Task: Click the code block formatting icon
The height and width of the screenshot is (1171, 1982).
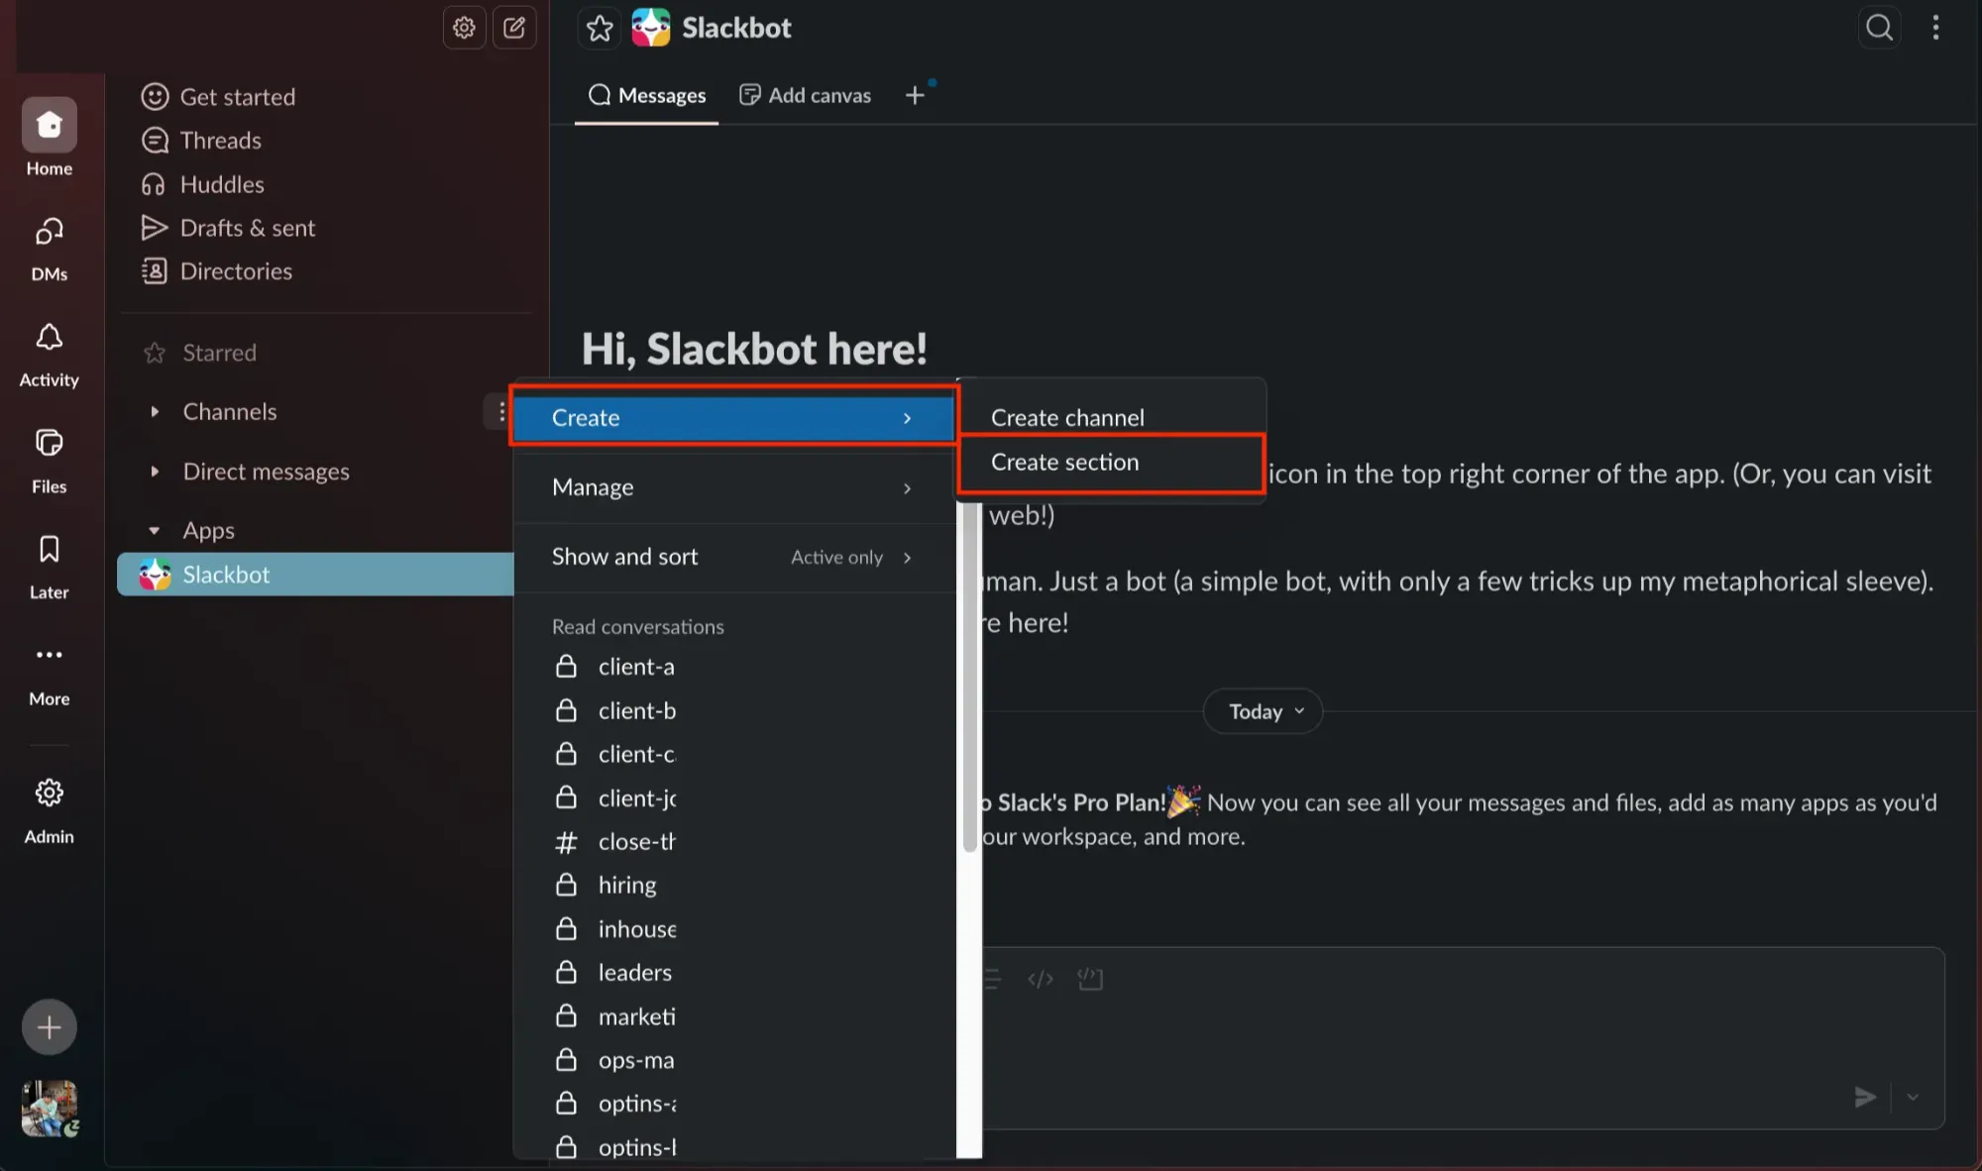Action: pyautogui.click(x=1090, y=979)
